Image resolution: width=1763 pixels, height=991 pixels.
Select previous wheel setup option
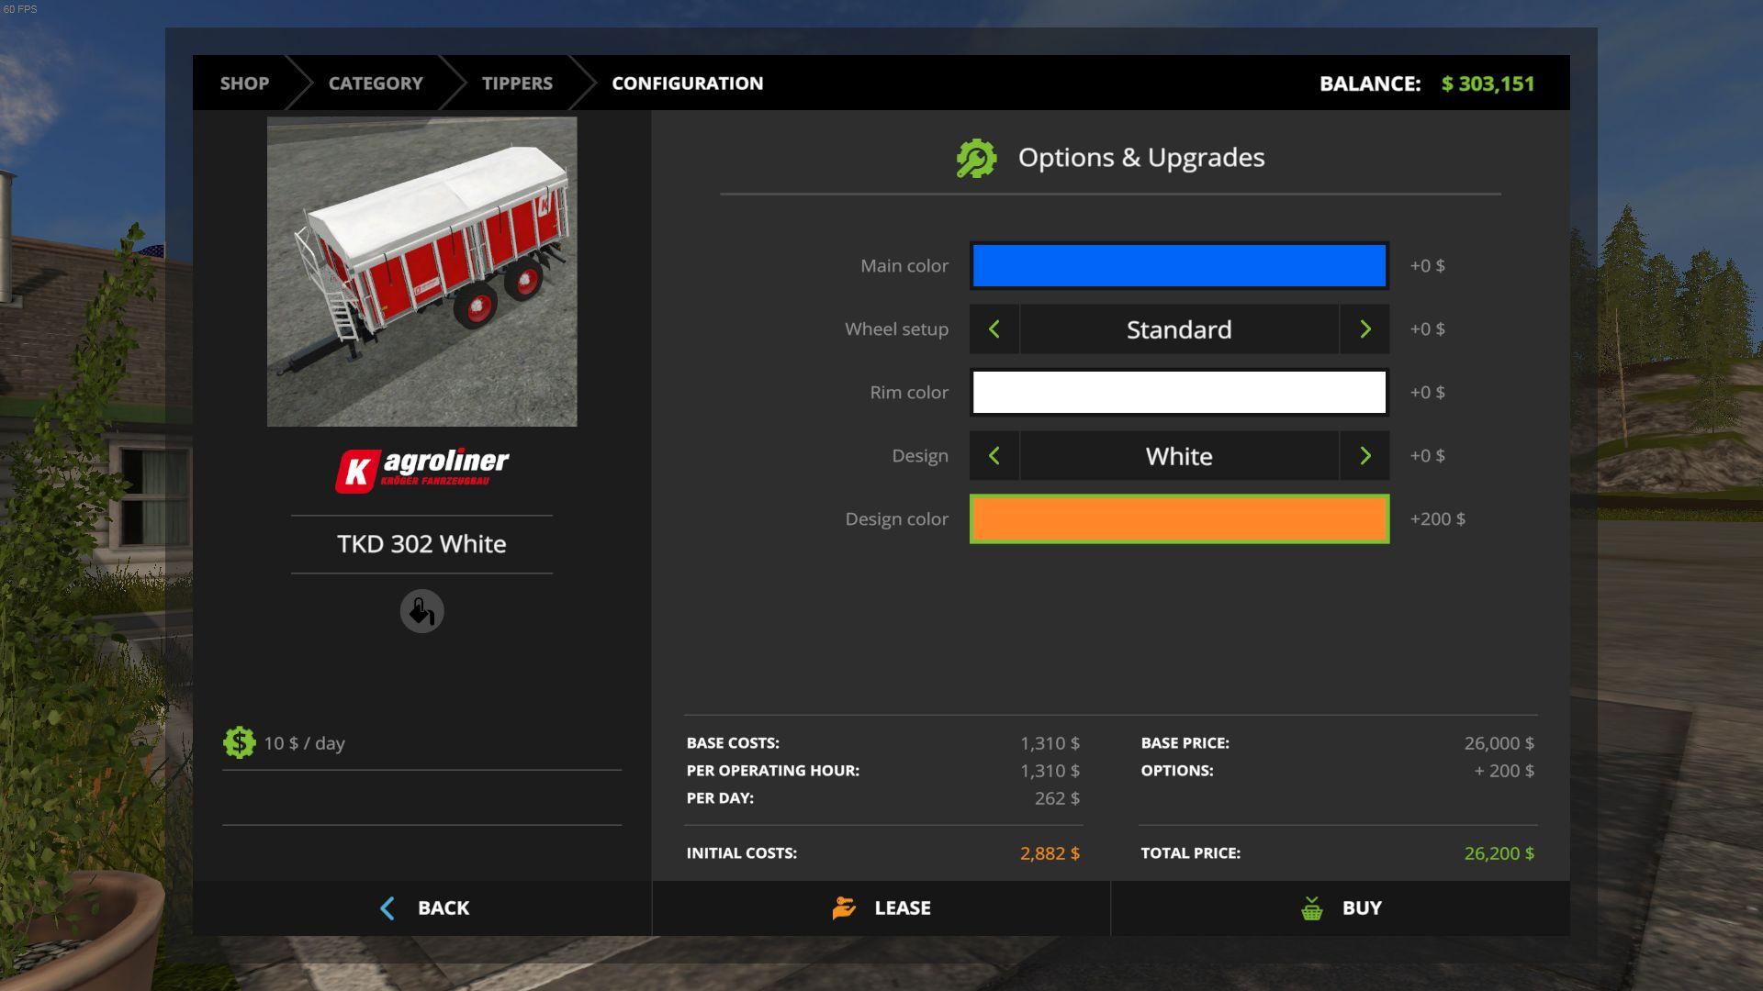[994, 329]
